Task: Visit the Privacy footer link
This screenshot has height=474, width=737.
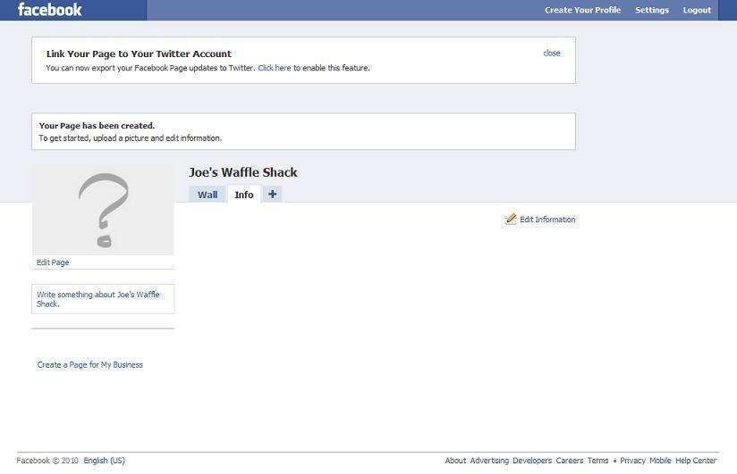Action: click(632, 461)
